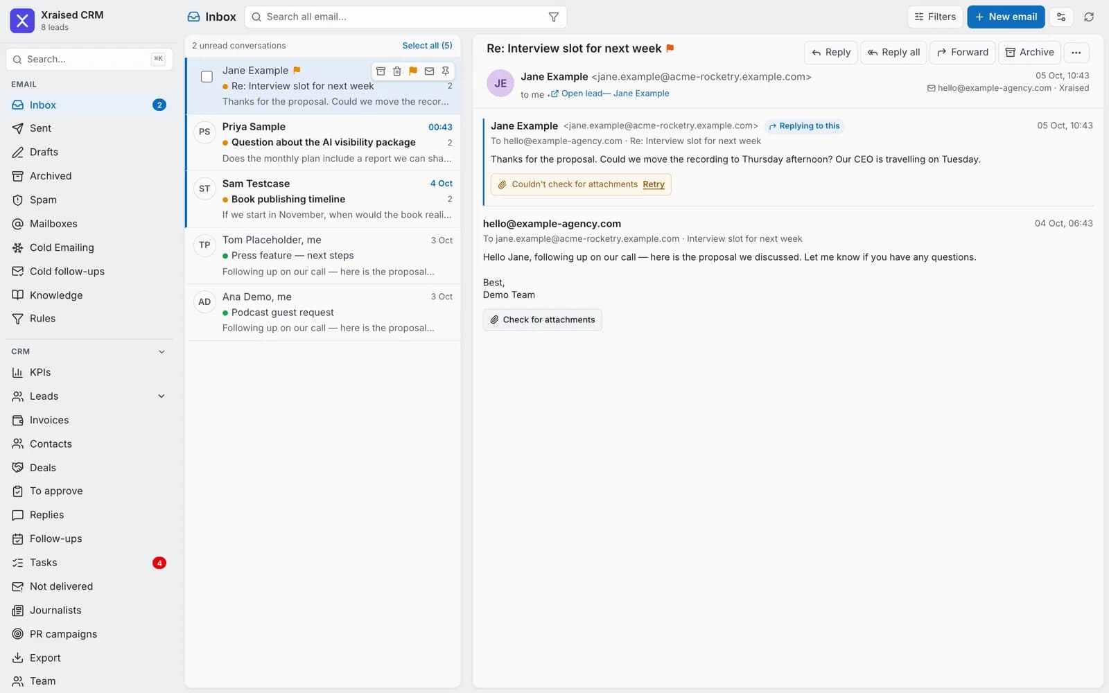Open the Archived folder
This screenshot has width=1109, height=693.
point(89,176)
